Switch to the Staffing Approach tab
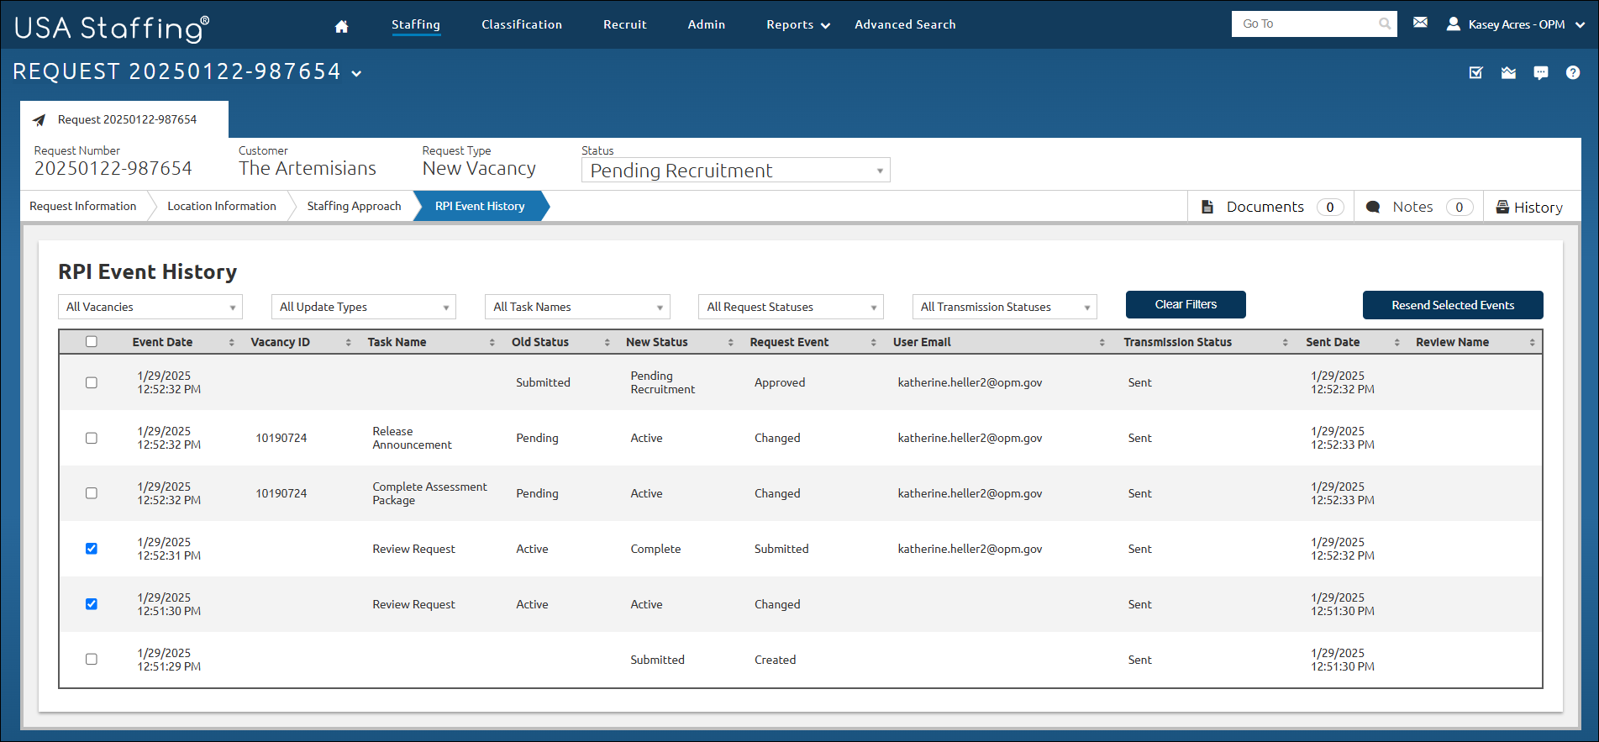This screenshot has height=742, width=1599. click(x=354, y=206)
